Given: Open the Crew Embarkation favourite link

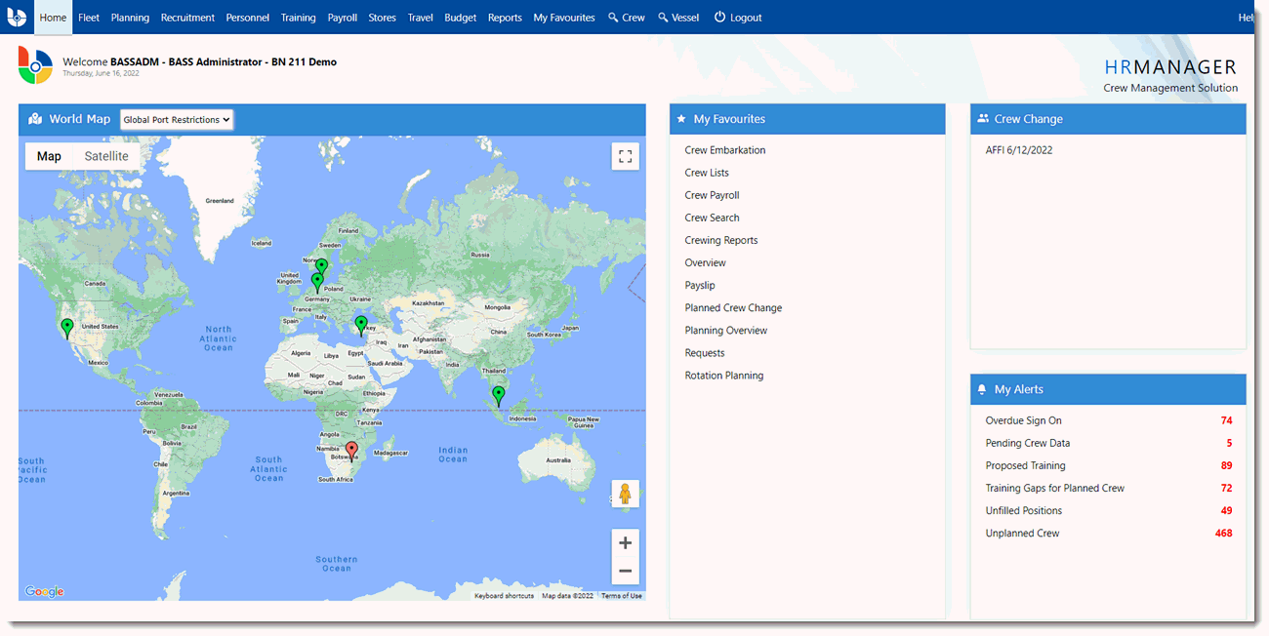Looking at the screenshot, I should (725, 150).
